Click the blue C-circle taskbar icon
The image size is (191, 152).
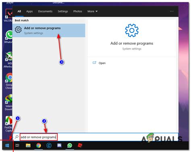[49, 145]
